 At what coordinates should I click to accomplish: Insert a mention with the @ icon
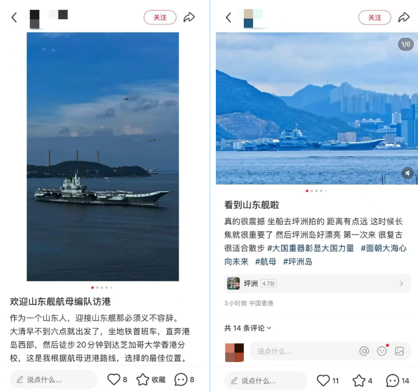coord(364,351)
